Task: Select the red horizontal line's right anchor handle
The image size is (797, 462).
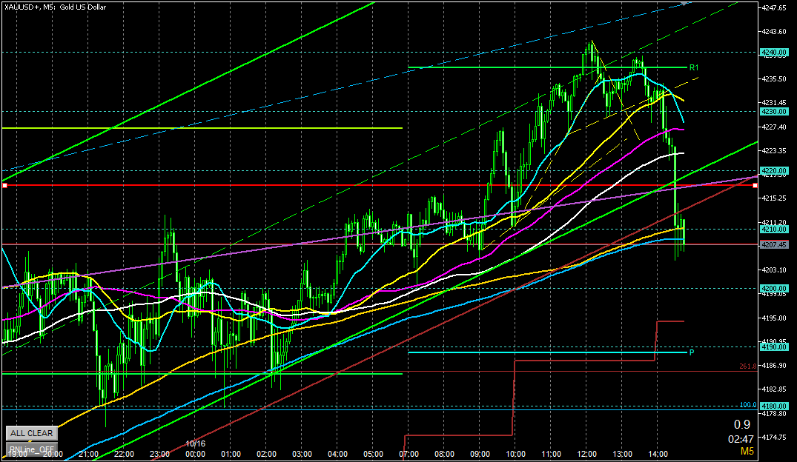Action: pos(755,185)
